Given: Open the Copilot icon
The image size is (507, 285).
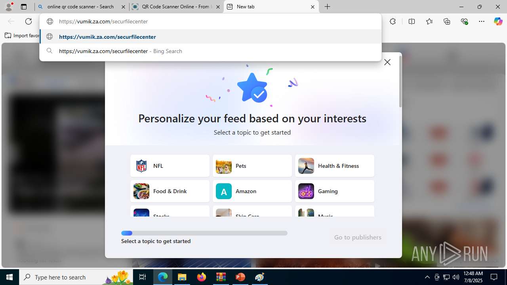Looking at the screenshot, I should 498,21.
